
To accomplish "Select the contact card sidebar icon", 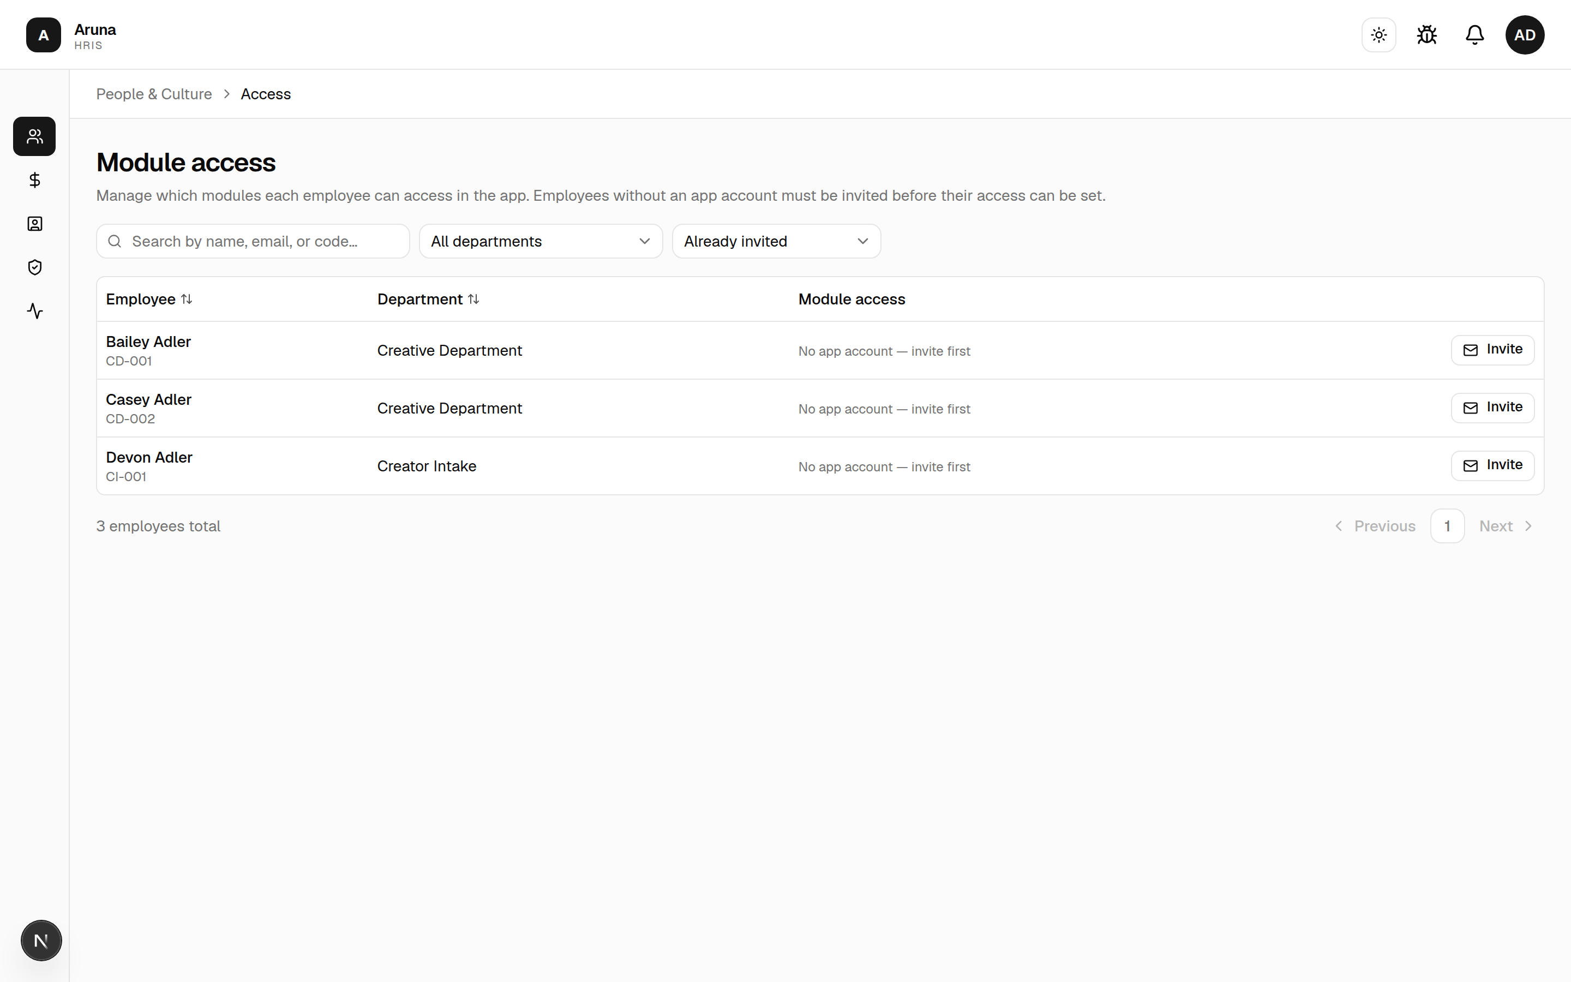I will point(34,224).
